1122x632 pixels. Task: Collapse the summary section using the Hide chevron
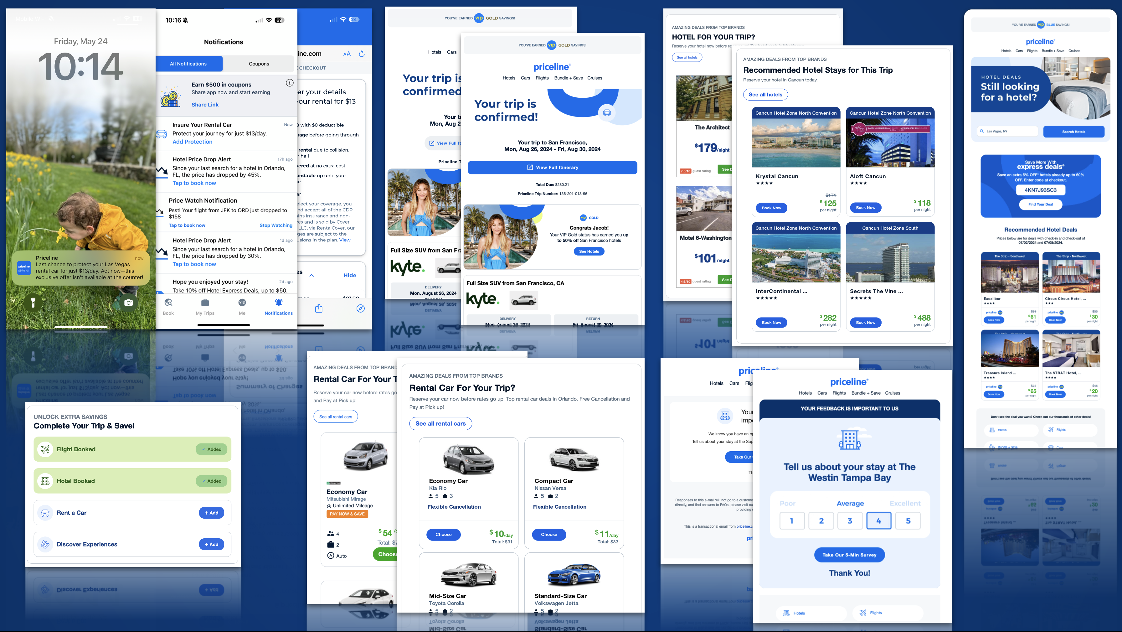click(312, 275)
